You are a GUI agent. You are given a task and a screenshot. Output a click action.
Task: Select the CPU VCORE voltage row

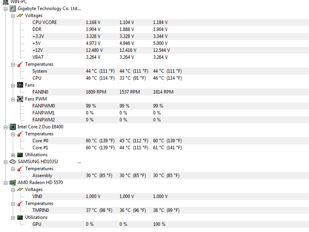[x=44, y=22]
